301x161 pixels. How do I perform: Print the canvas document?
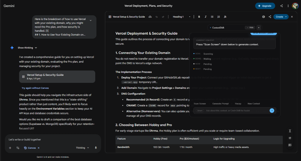coord(263,17)
